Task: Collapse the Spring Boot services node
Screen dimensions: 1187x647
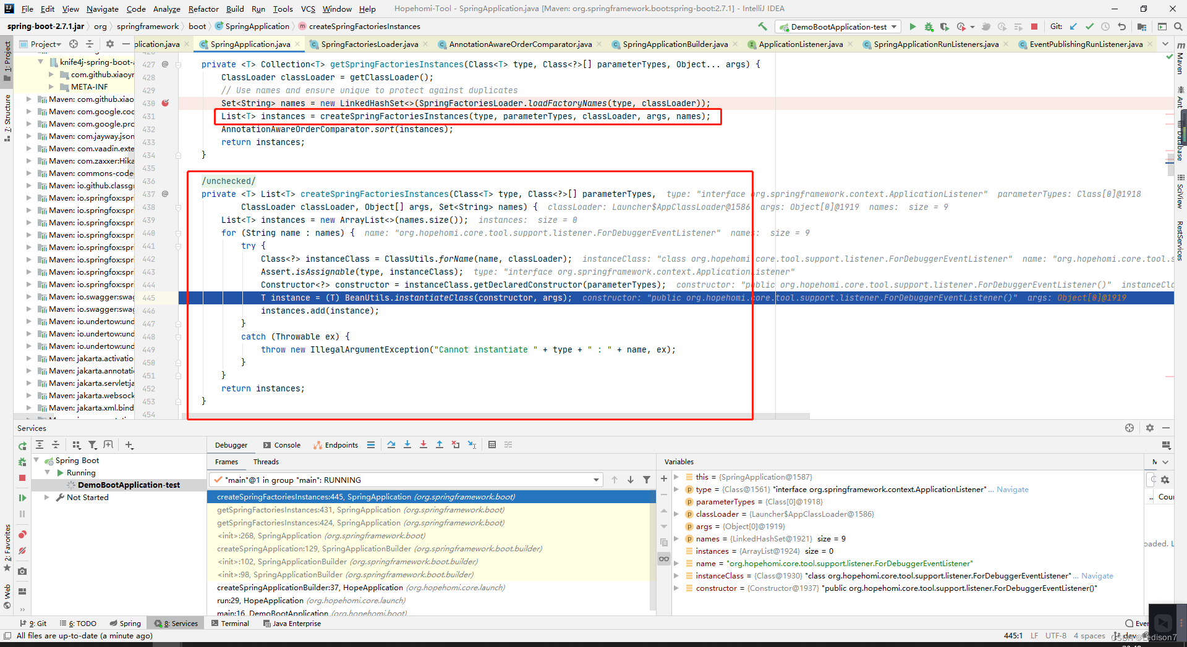Action: 36,460
